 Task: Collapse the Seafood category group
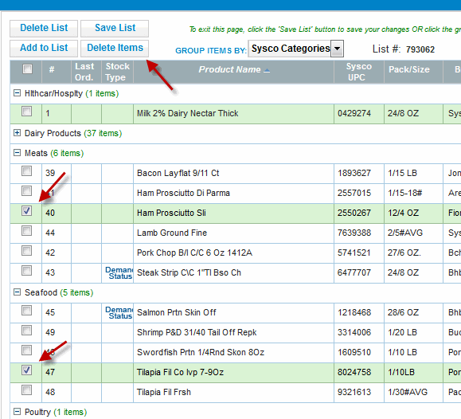pos(17,292)
